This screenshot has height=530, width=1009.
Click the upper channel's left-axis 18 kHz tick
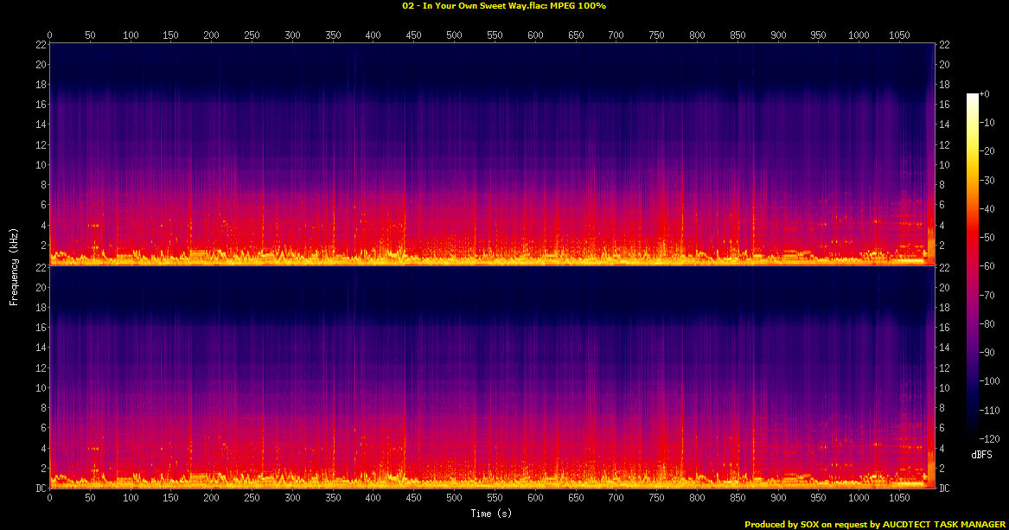(x=40, y=85)
